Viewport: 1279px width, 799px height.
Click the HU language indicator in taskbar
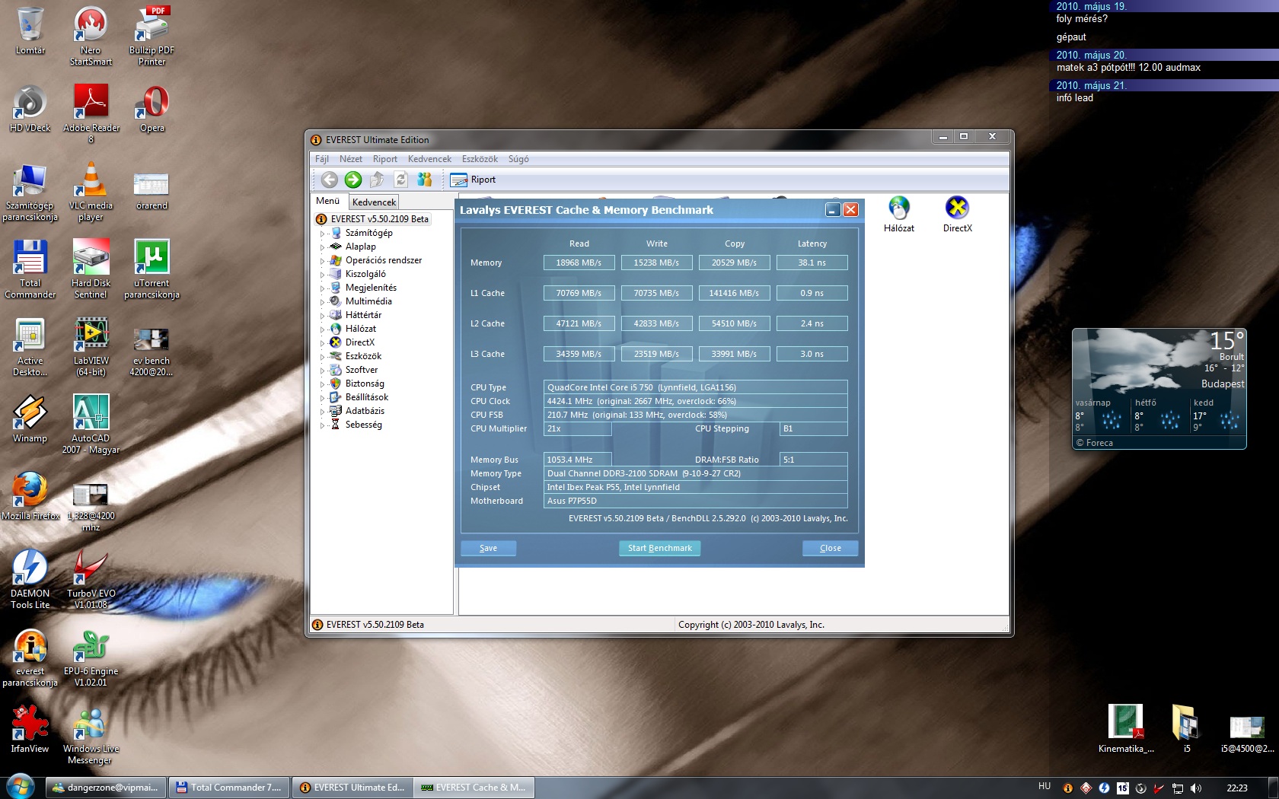(1045, 786)
